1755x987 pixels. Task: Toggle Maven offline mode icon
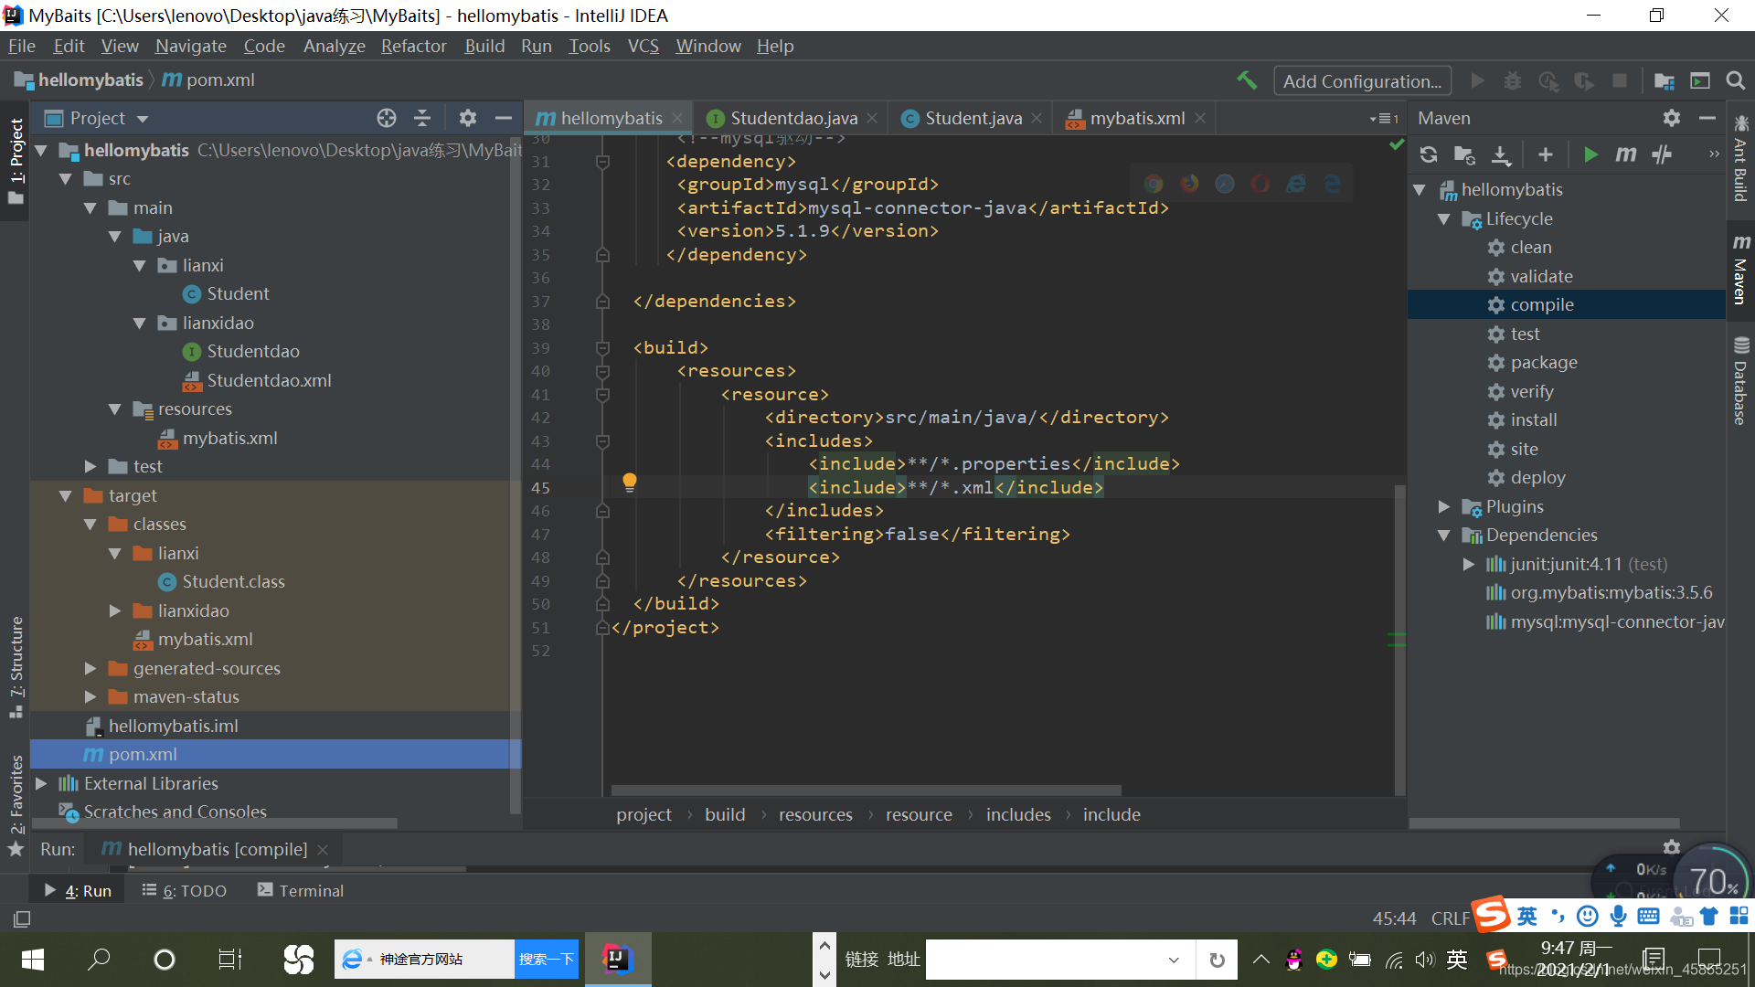tap(1662, 154)
